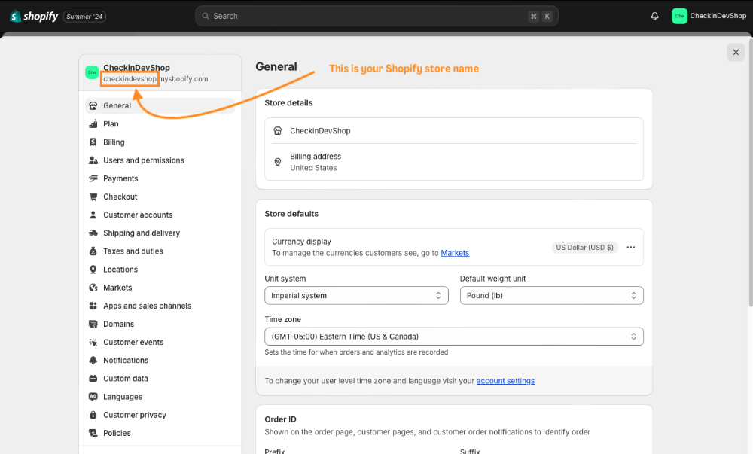Screen dimensions: 753x454
Task: Open the notifications bell
Action: pyautogui.click(x=654, y=15)
